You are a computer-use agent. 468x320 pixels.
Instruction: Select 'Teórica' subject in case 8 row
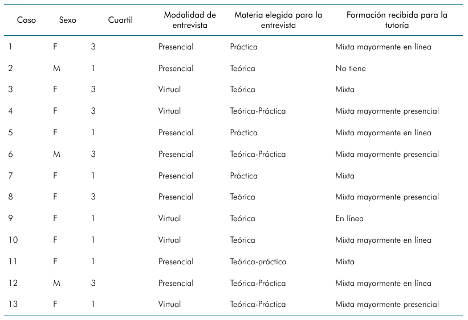(x=242, y=197)
